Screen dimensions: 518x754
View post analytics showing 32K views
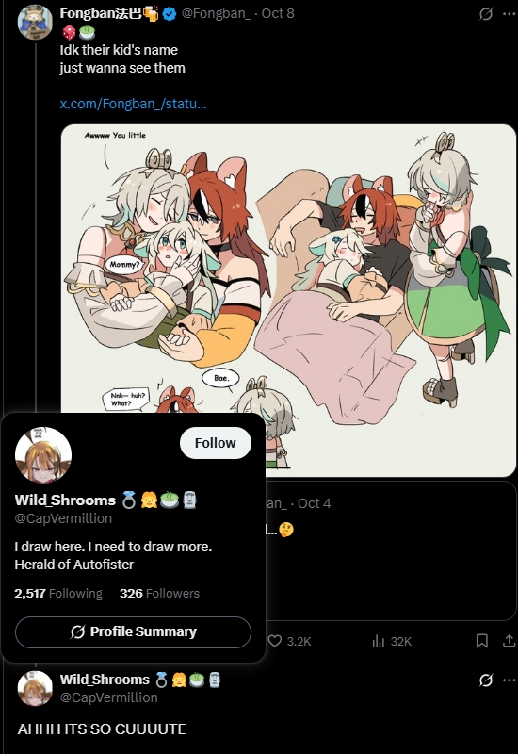392,641
